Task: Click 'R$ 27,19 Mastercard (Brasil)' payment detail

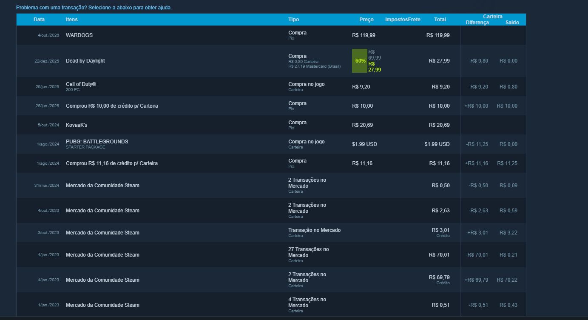Action: [x=314, y=66]
